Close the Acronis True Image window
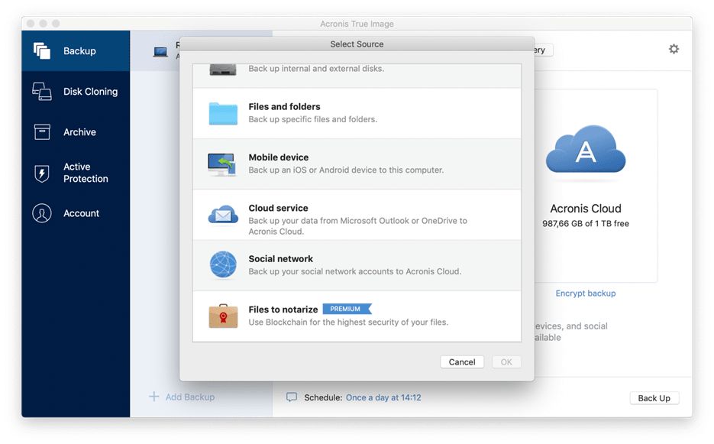Image resolution: width=714 pixels, height=444 pixels. (x=31, y=23)
